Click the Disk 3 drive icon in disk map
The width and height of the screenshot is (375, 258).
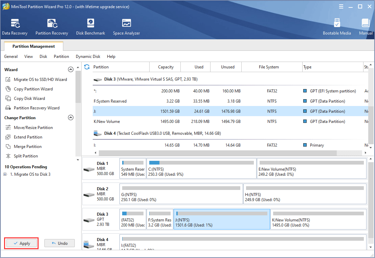(89, 220)
